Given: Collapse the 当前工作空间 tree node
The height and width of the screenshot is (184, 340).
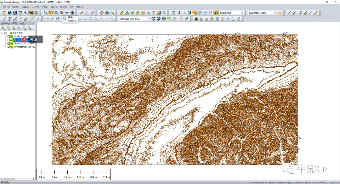Looking at the screenshot, I should tap(2, 33).
